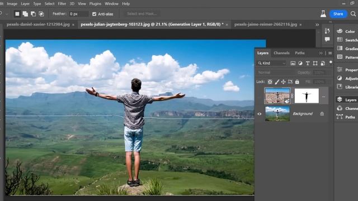The image size is (358, 201).
Task: Open Libraries panel icon
Action: point(340,87)
